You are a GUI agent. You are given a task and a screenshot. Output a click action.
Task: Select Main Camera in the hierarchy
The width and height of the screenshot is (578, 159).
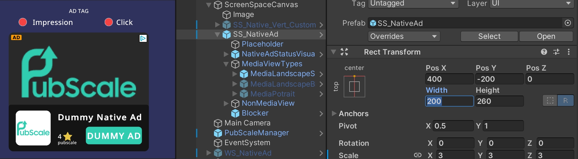coord(247,123)
